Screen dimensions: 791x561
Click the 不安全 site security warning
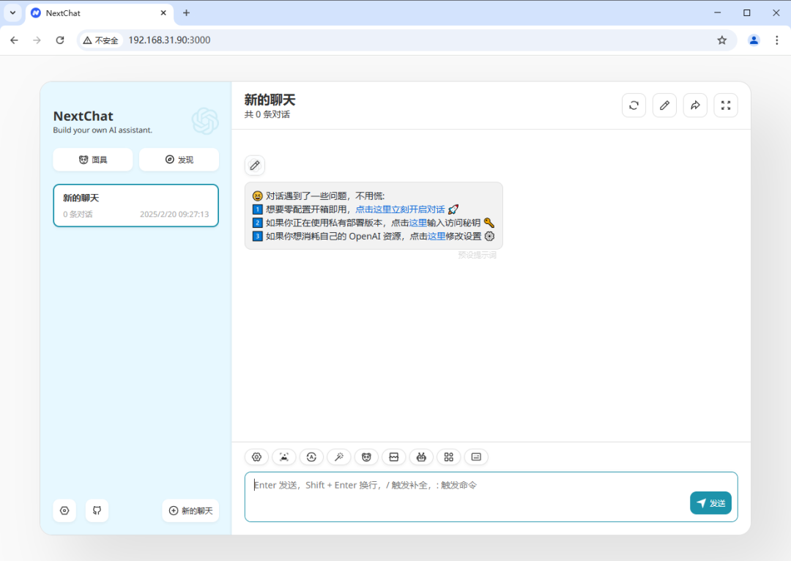coord(101,40)
